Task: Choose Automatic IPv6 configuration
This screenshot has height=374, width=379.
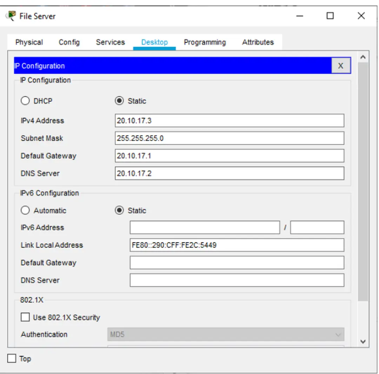Action: (x=25, y=211)
